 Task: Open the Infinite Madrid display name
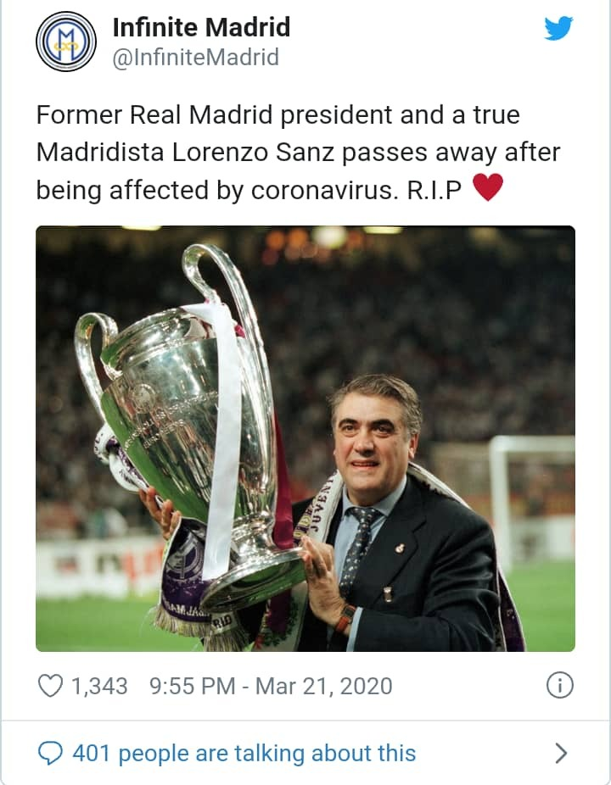[201, 27]
